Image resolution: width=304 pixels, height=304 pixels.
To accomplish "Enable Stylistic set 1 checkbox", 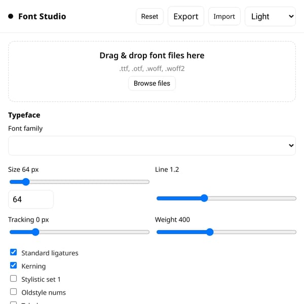I will [13, 279].
